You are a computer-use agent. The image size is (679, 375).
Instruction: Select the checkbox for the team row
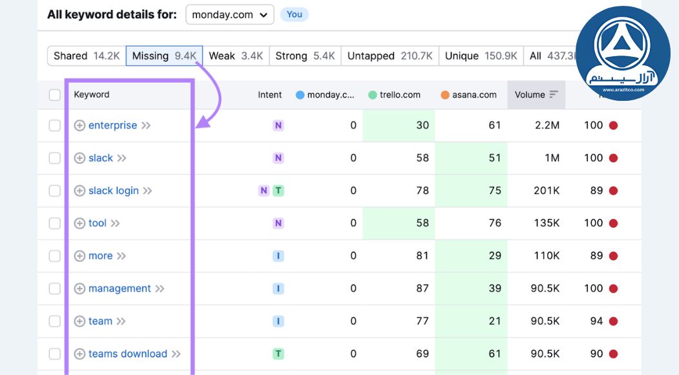[x=55, y=321]
